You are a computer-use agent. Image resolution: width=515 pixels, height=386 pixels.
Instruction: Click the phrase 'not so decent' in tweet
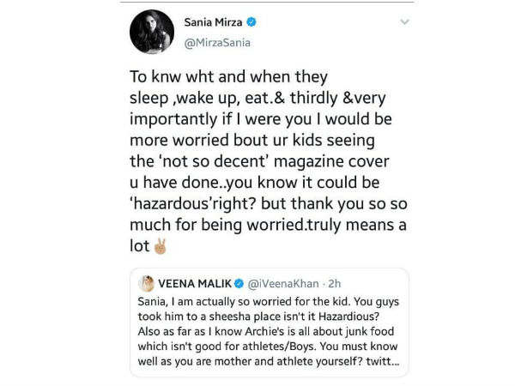[x=200, y=166]
